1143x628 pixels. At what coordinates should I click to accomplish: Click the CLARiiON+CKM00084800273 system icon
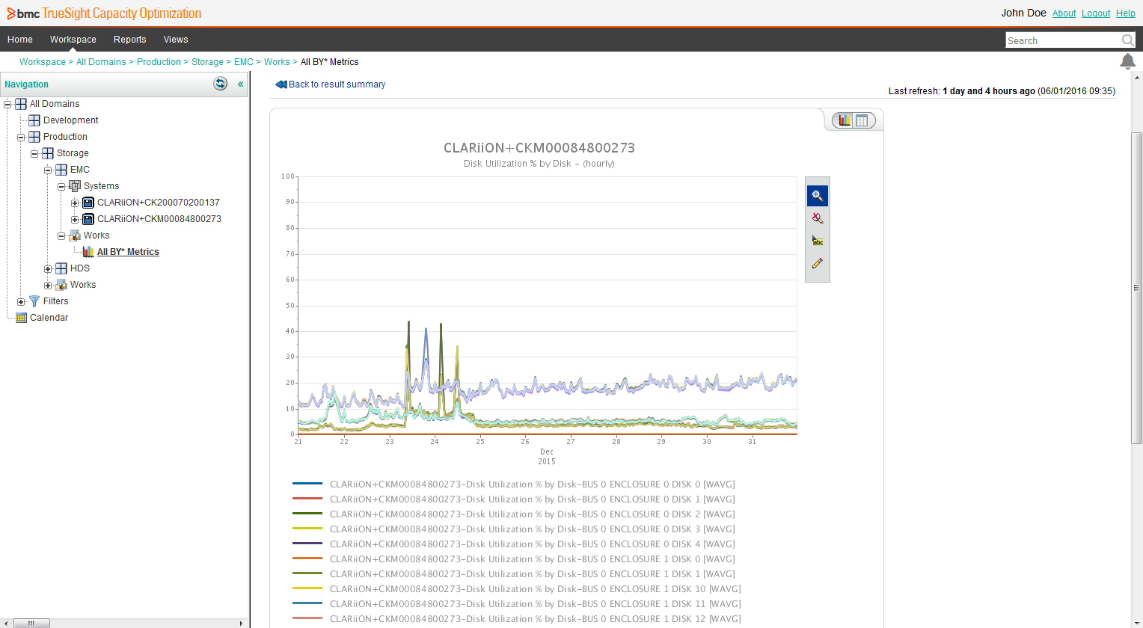pyautogui.click(x=88, y=219)
